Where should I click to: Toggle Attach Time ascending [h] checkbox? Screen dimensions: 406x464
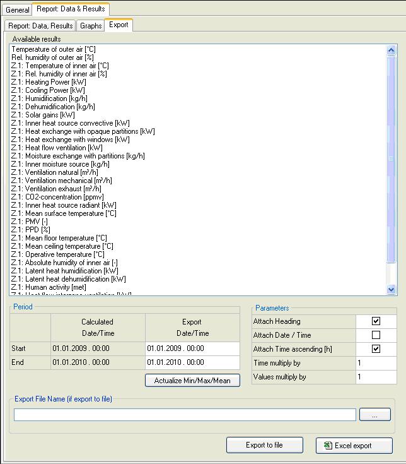376,349
